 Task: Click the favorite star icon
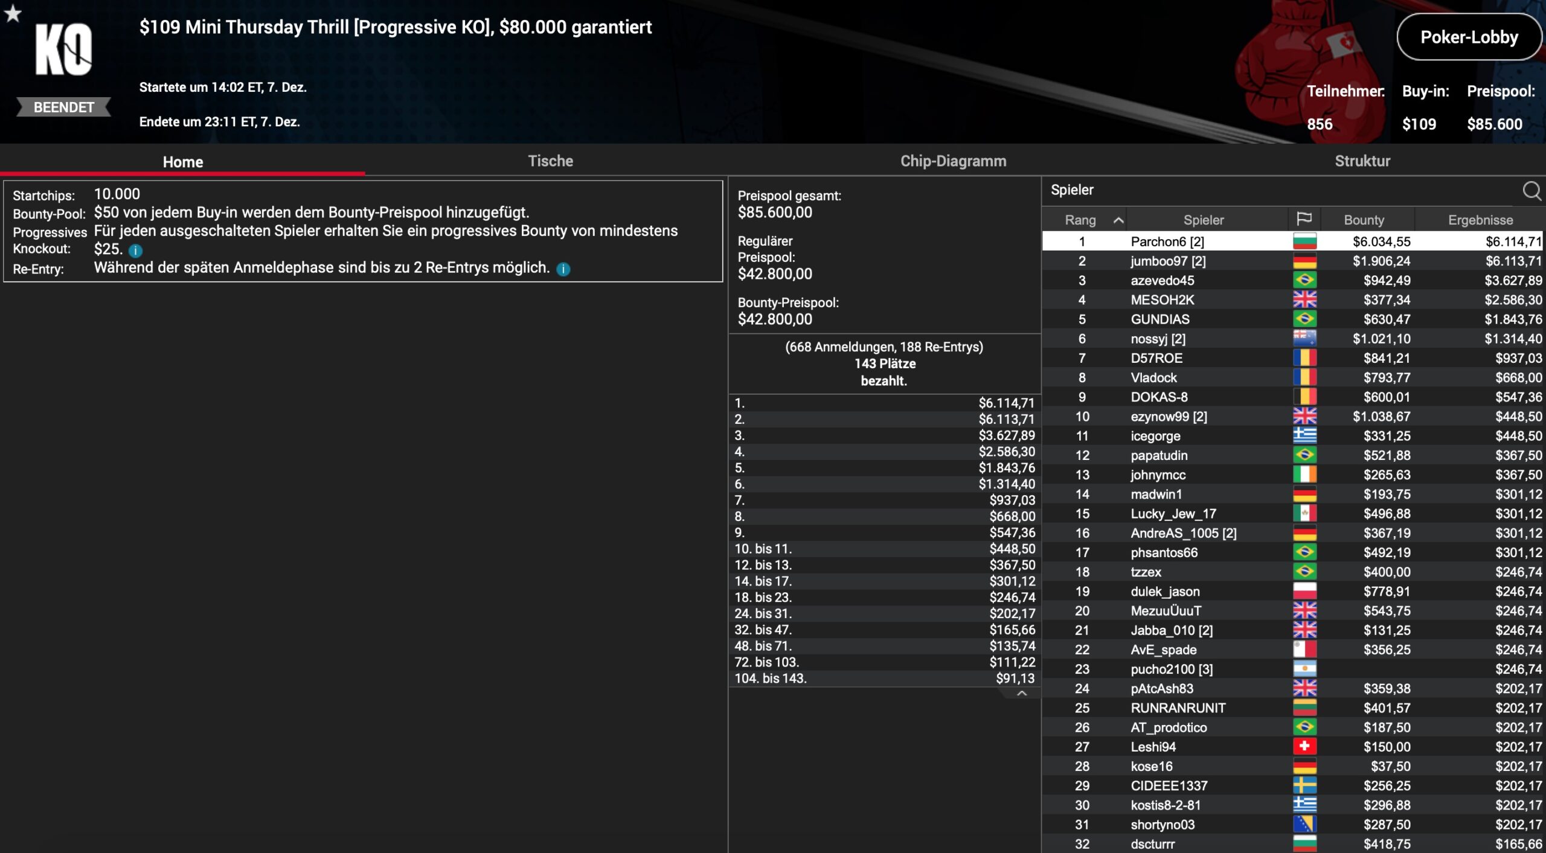pos(13,13)
